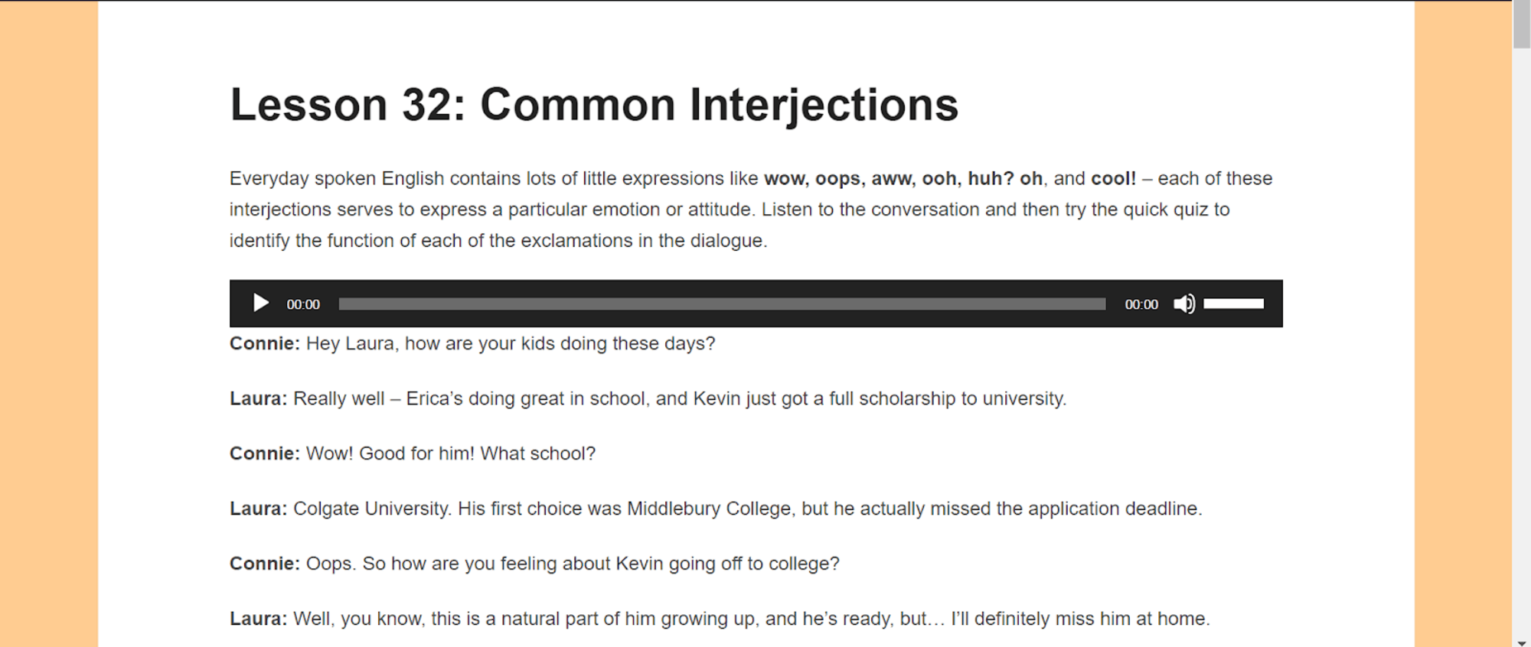Click the empty scrollbar track below the thumb
The width and height of the screenshot is (1531, 647).
1522,344
